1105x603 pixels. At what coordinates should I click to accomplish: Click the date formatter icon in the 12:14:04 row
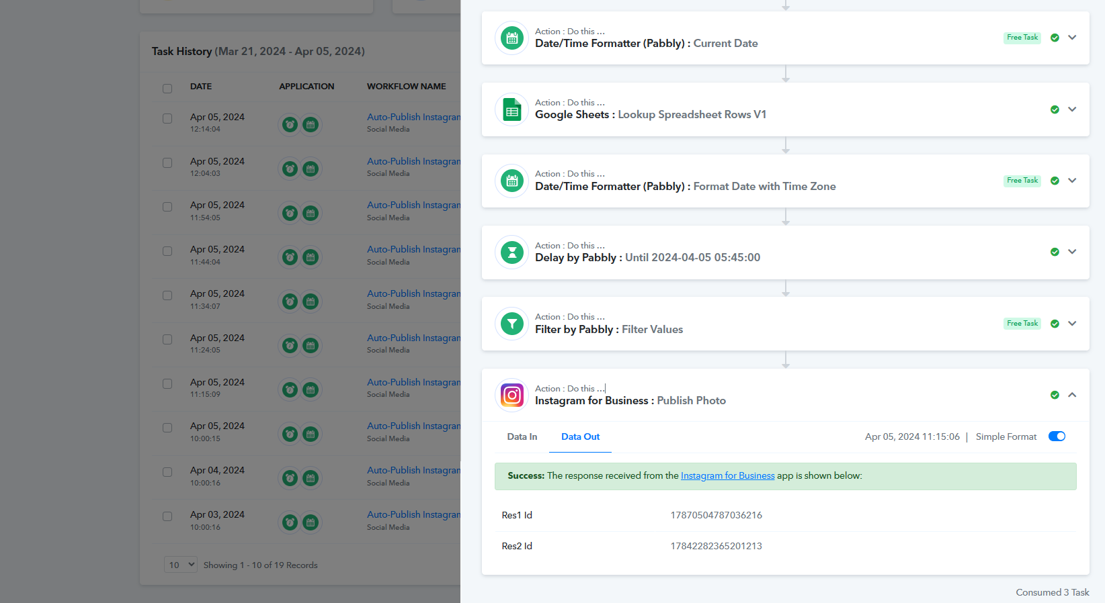point(311,124)
